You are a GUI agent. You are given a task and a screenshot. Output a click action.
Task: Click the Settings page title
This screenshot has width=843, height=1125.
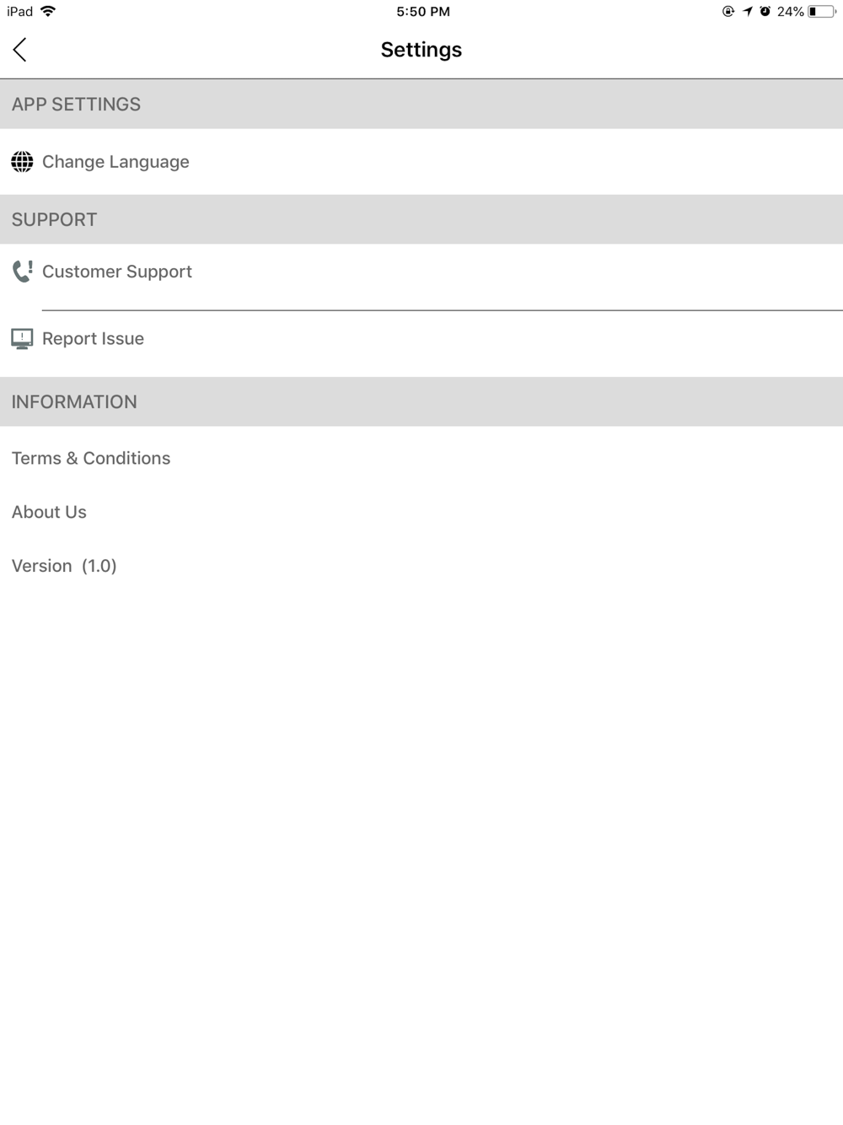click(421, 50)
